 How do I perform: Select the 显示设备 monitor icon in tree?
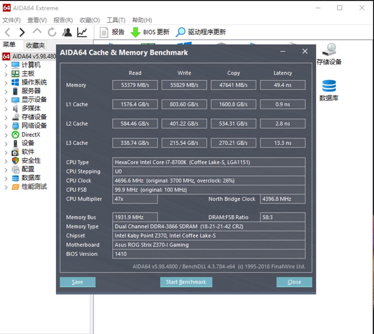[16, 100]
